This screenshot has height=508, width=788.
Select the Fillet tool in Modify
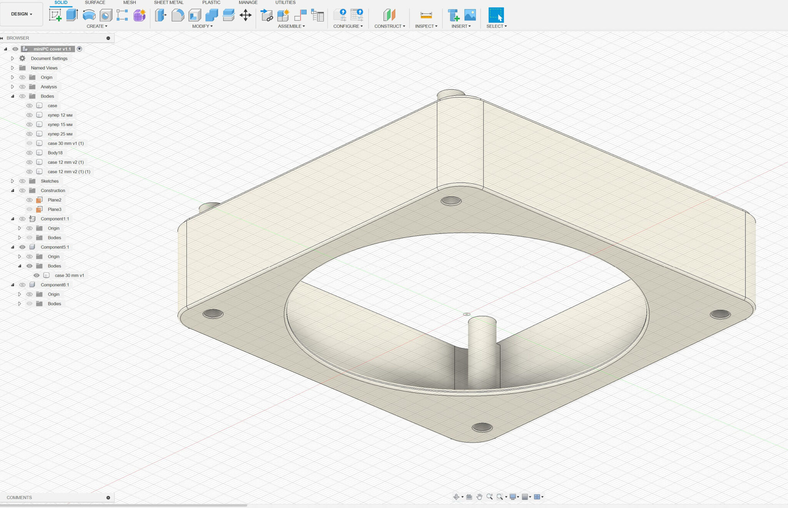point(178,15)
